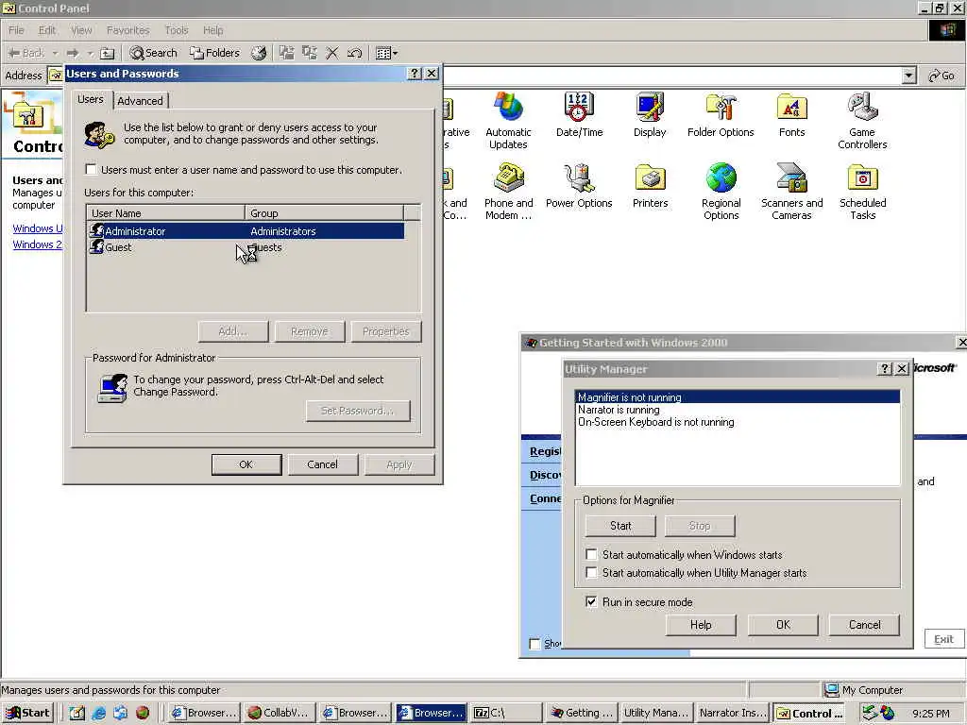Image resolution: width=967 pixels, height=725 pixels.
Task: Switch to the CollabV taskbar button
Action: coord(280,714)
